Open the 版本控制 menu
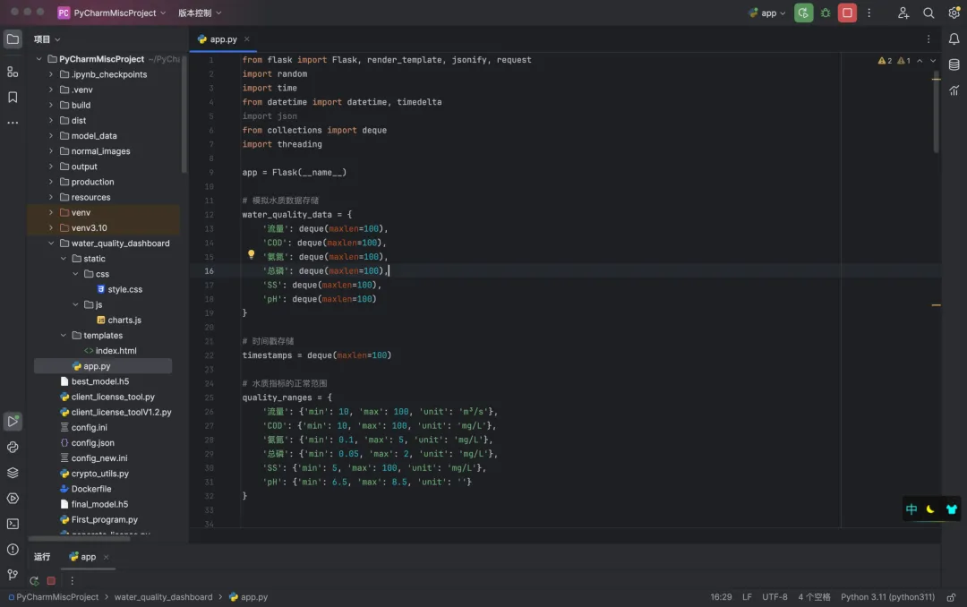Screen dimensions: 967x607 click(x=200, y=13)
